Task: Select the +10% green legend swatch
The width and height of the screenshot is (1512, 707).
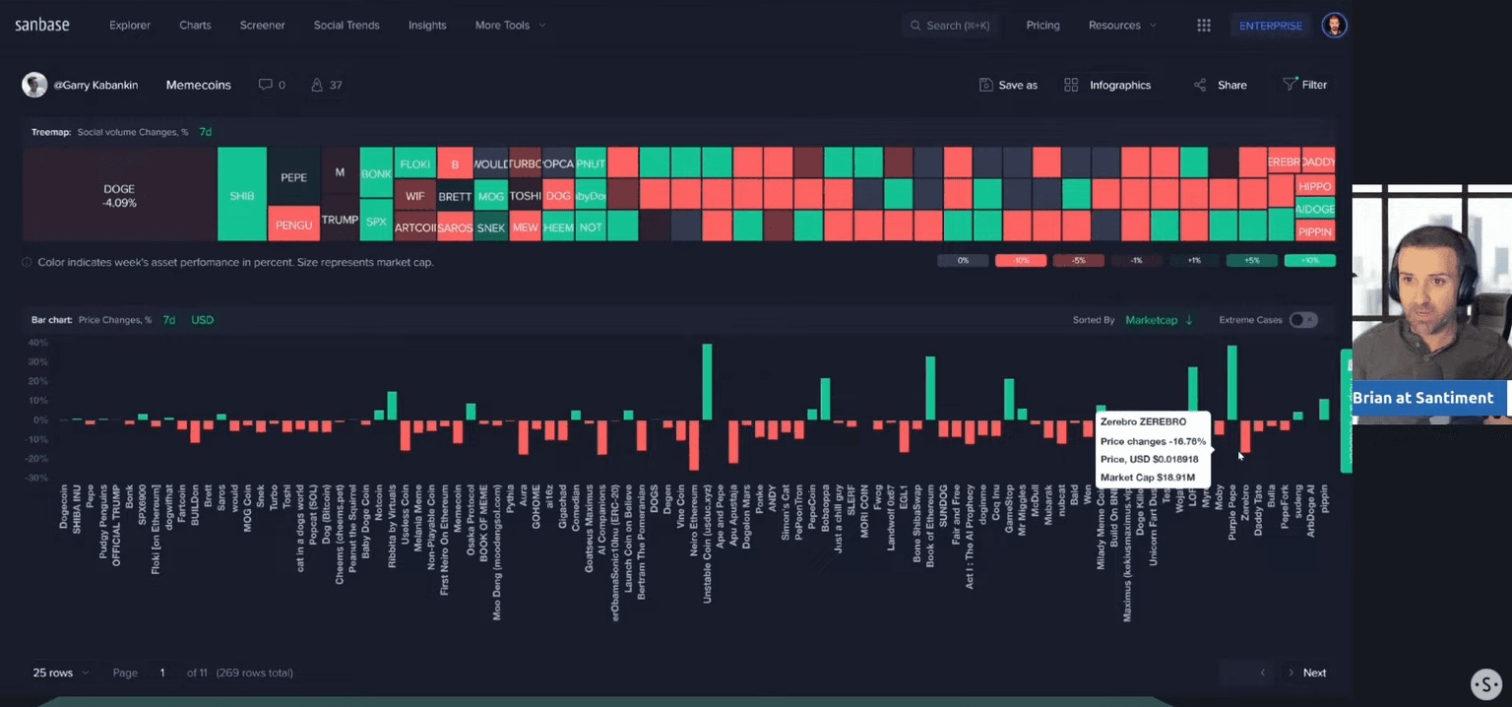Action: point(1309,261)
